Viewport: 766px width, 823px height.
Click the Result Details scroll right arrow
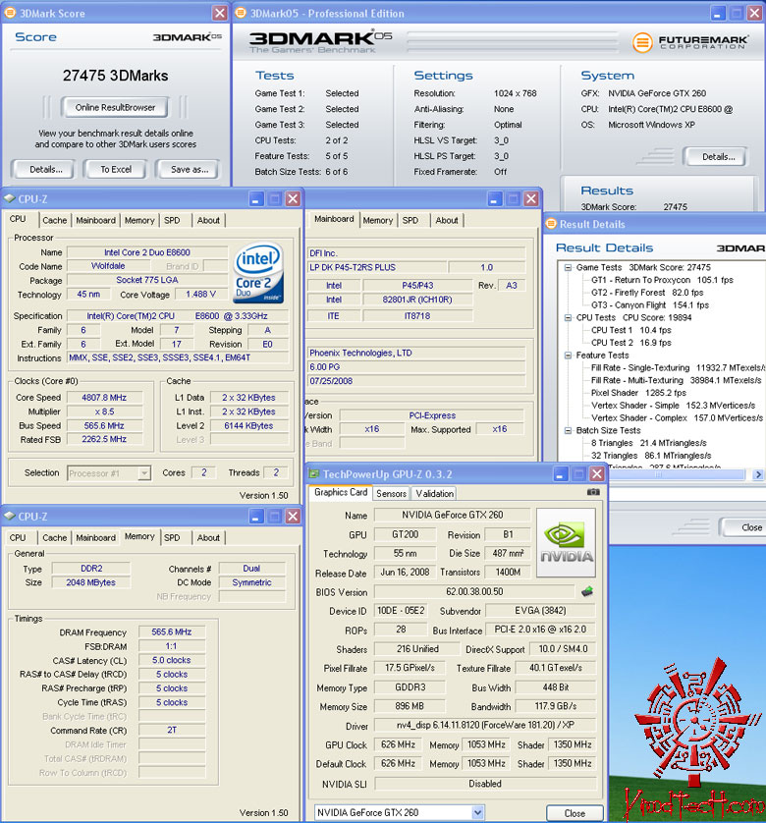click(757, 474)
